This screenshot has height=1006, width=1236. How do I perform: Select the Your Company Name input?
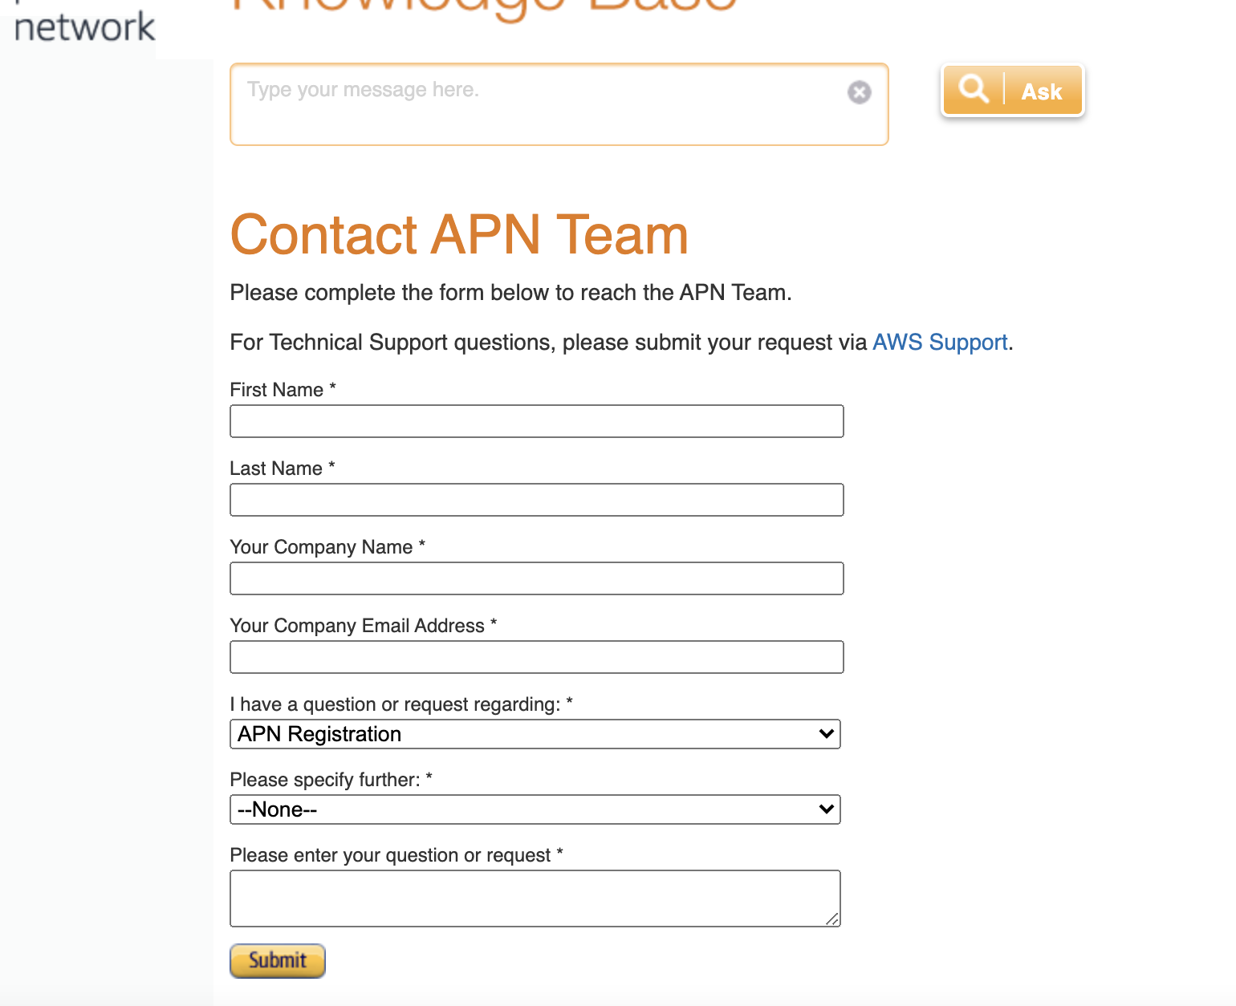click(x=537, y=578)
